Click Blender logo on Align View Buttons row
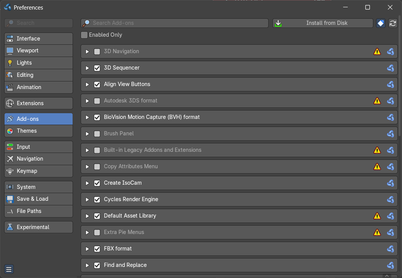Screen dimensions: 402x278 (x=391, y=85)
